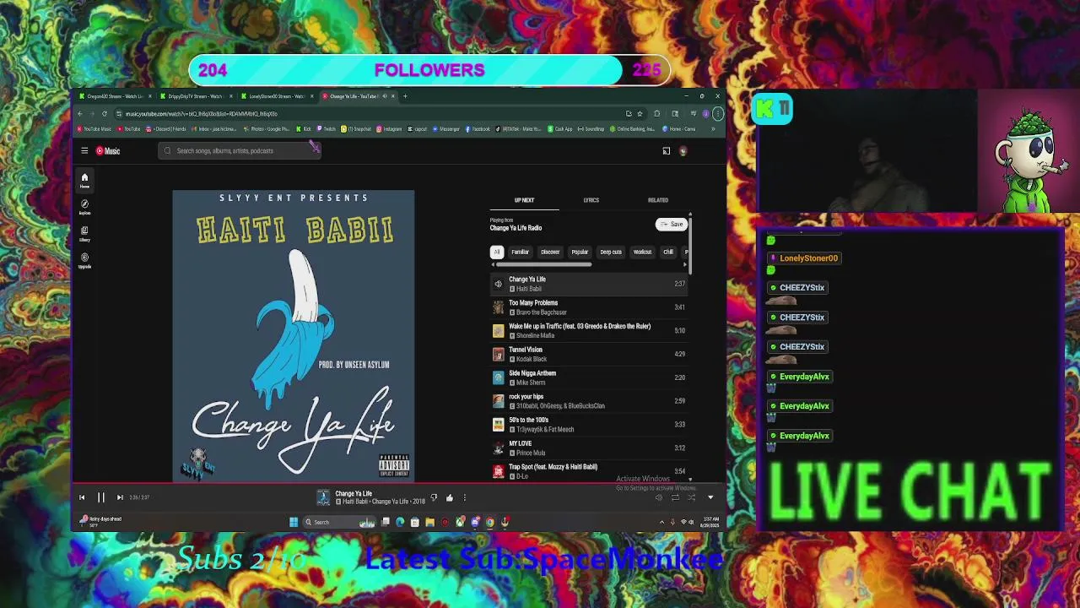The image size is (1080, 608).
Task: Open player bar more actions menu
Action: pyautogui.click(x=464, y=498)
